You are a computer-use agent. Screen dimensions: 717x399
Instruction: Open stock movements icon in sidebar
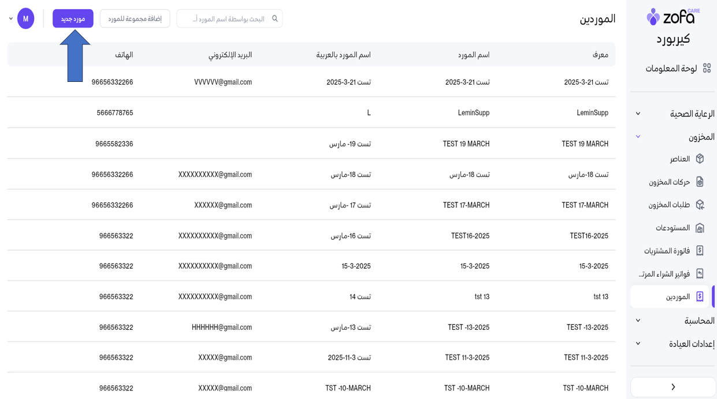(x=700, y=182)
